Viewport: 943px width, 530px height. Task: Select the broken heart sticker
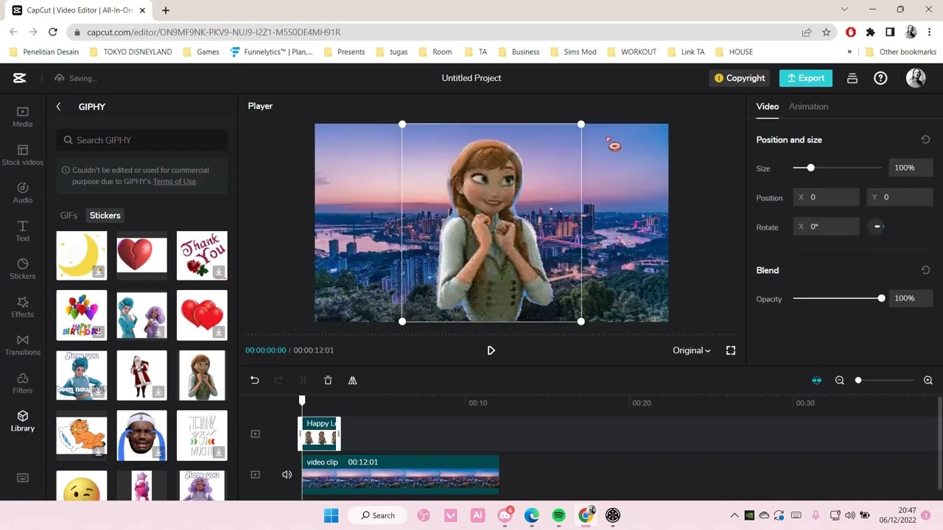(x=141, y=255)
